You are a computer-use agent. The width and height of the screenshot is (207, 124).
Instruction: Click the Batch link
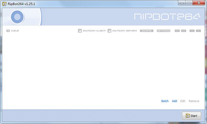165,101
